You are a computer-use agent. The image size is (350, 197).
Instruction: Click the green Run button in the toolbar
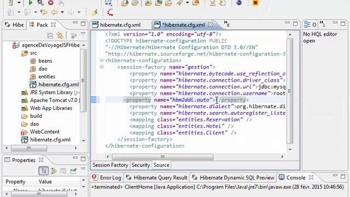[x=30, y=3]
